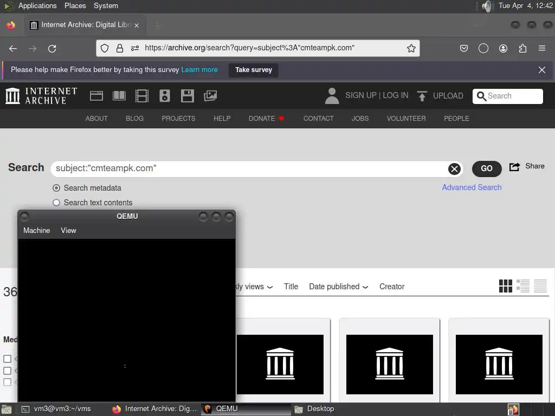Click the SIGN UP link
The height and width of the screenshot is (416, 555).
pos(360,95)
